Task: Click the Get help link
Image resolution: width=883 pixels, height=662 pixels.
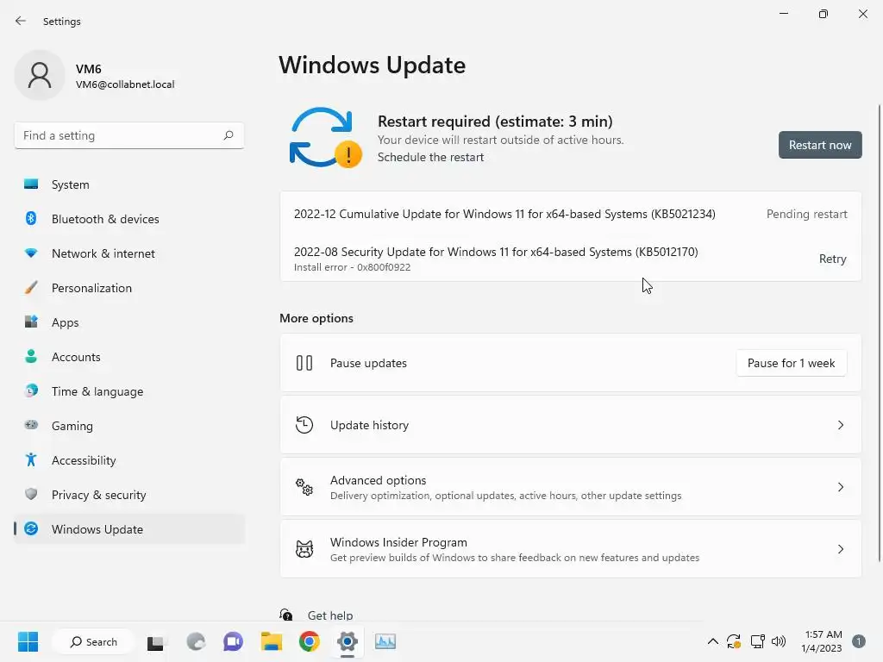Action: coord(330,615)
